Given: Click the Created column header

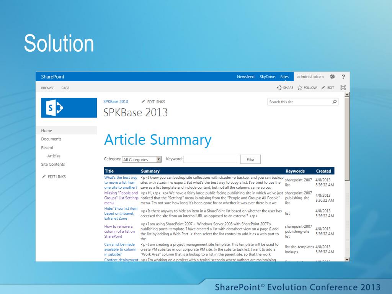Looking at the screenshot, I should click(323, 171).
